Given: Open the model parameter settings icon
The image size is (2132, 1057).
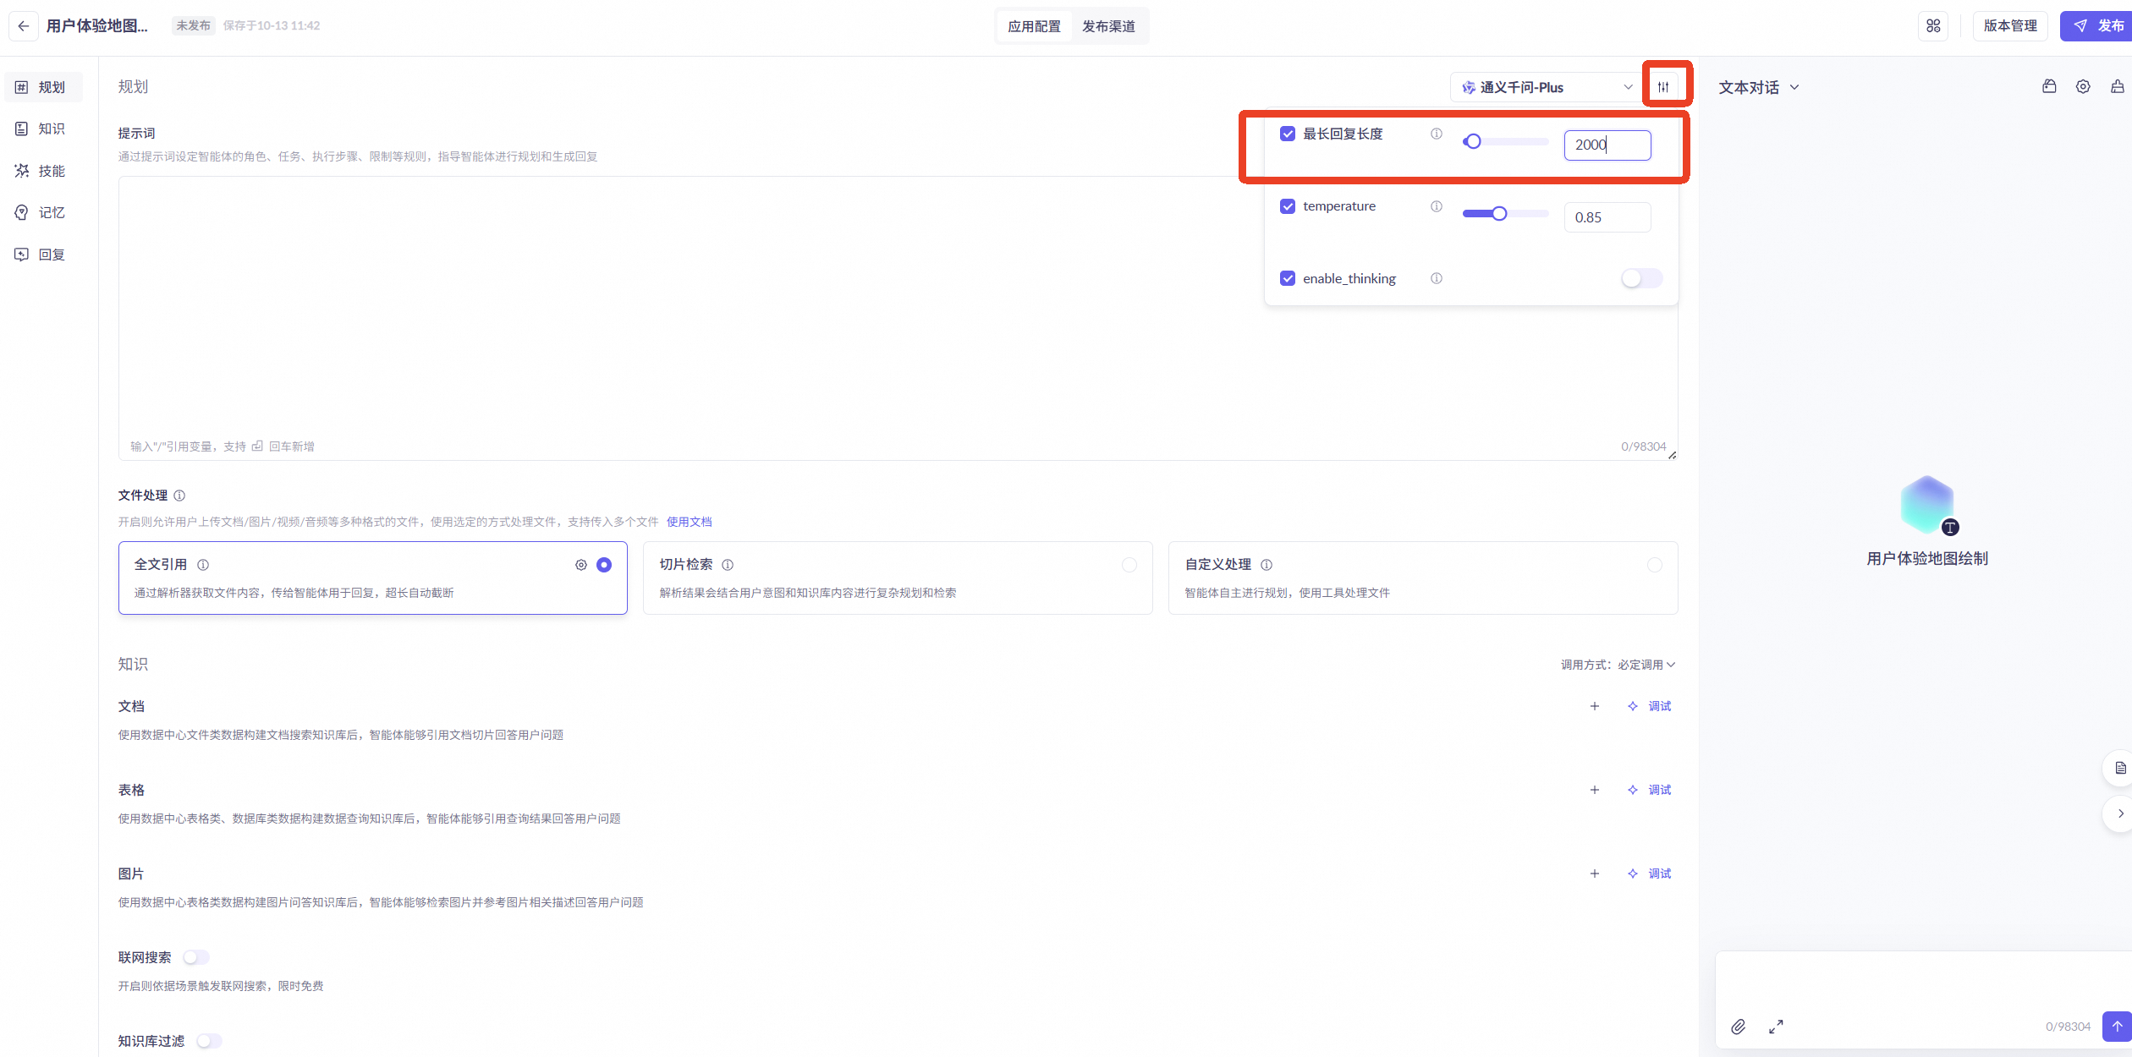Looking at the screenshot, I should 1663,87.
